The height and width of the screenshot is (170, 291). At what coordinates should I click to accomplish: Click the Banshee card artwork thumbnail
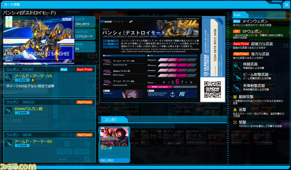(x=39, y=40)
